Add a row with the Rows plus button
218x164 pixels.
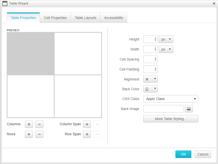[29, 134]
